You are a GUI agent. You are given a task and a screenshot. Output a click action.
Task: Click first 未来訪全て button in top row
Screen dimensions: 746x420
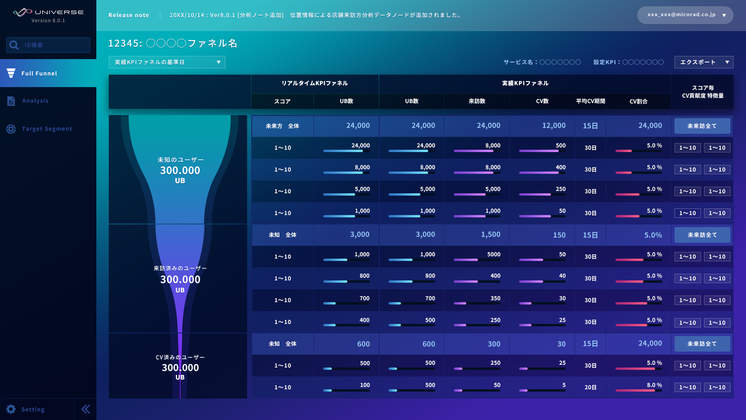[702, 126]
